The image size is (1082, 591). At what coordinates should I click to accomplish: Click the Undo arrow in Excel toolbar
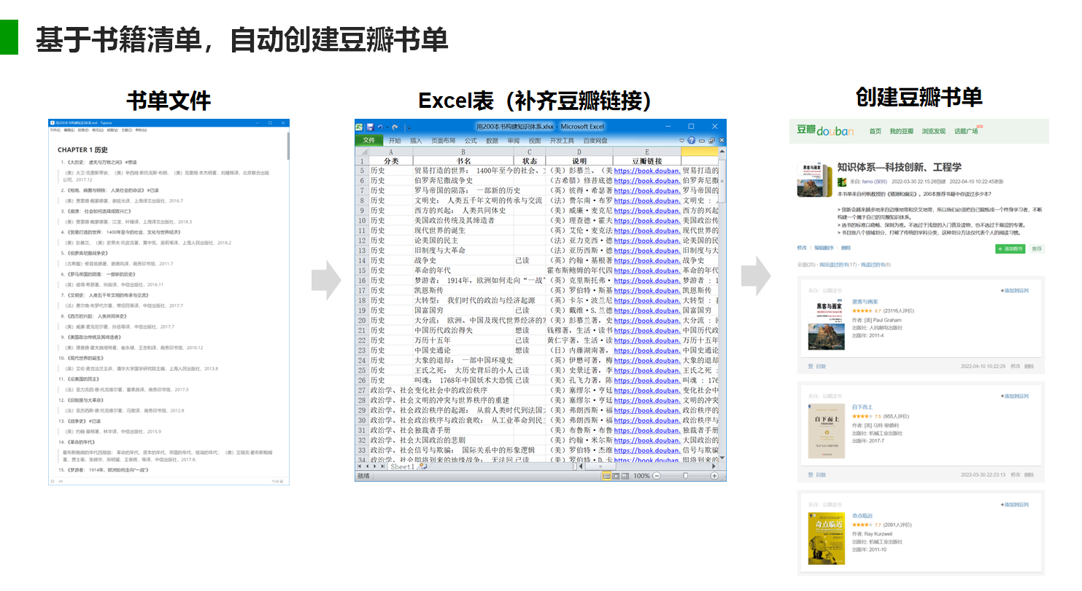tap(380, 127)
